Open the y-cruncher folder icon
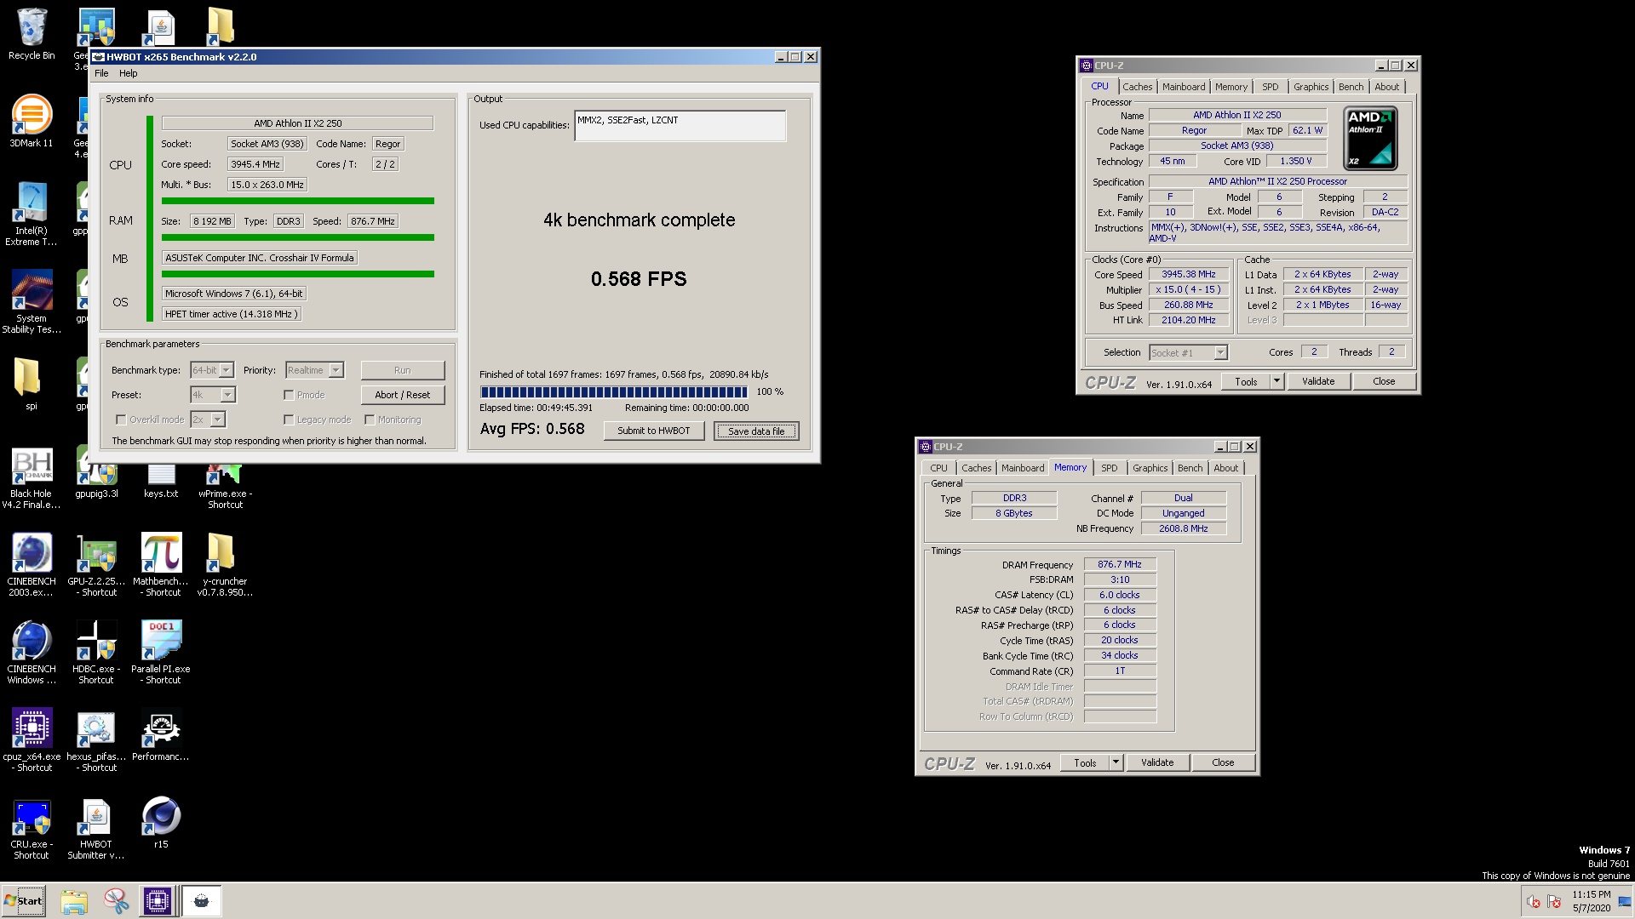1635x919 pixels. pos(226,565)
